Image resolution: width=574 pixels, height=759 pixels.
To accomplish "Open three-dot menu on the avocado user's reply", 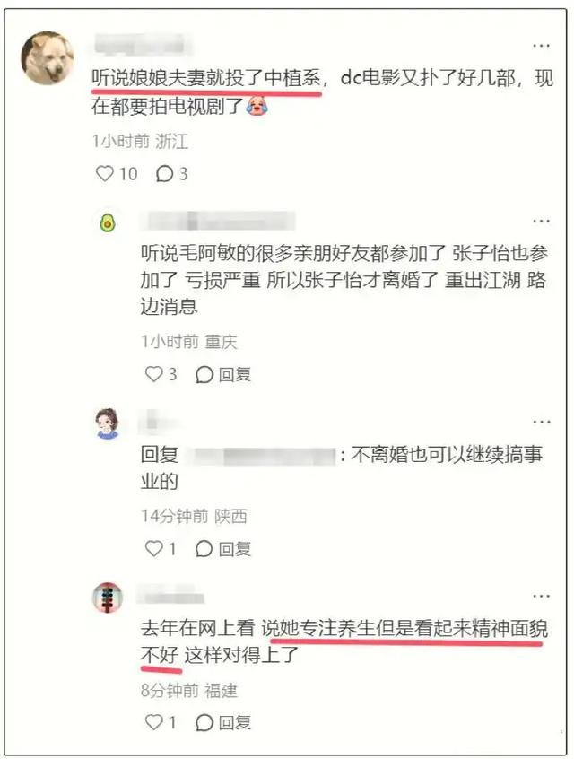I will [x=541, y=221].
